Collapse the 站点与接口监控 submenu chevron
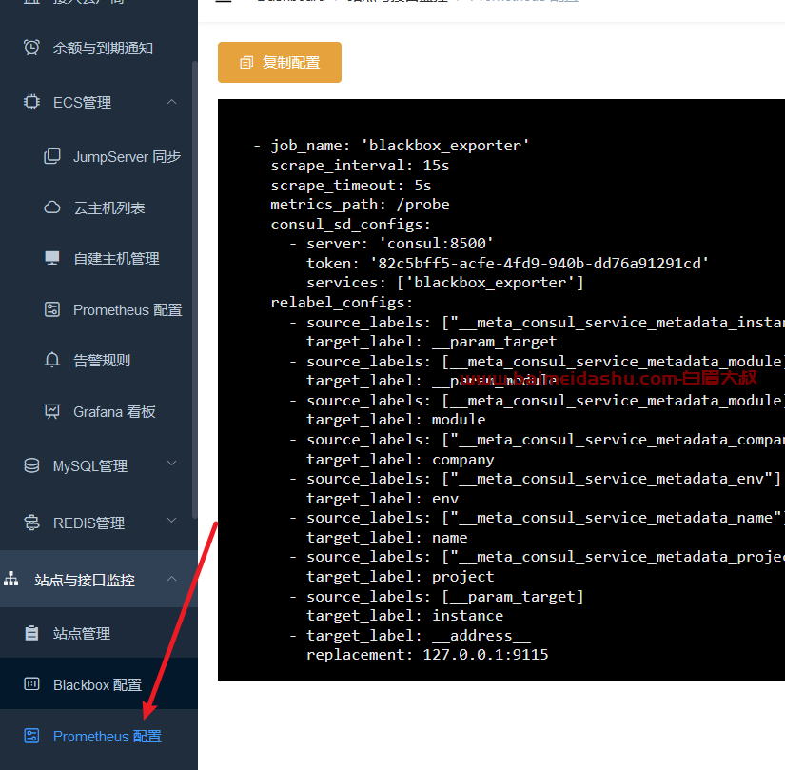Image resolution: width=785 pixels, height=770 pixels. click(171, 579)
